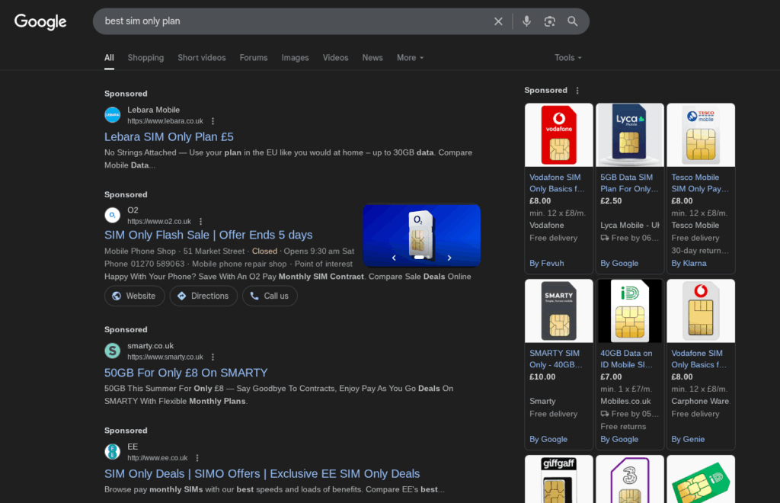780x503 pixels.
Task: Click the £7.00 price on ID Mobile listing
Action: pos(611,377)
